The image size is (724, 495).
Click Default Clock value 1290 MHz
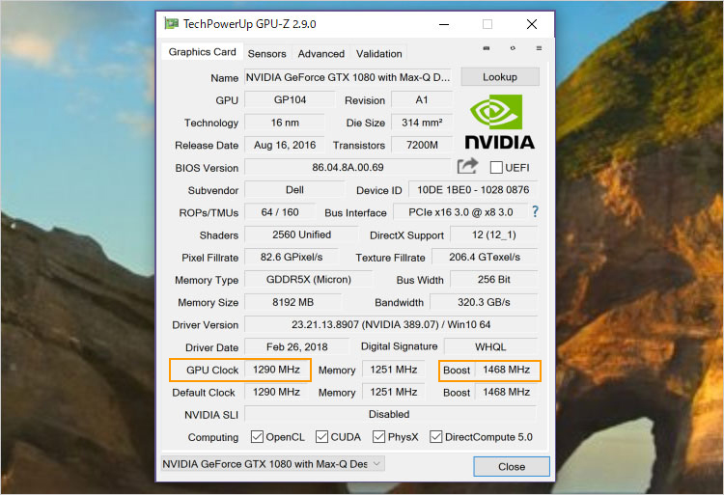click(x=276, y=392)
